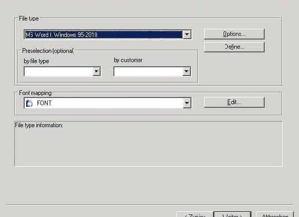Click the 'File type' group label
The width and height of the screenshot is (299, 217).
tap(29, 18)
